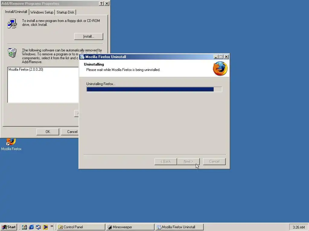309x231 pixels.
Task: Click the Uninstalling Firefox... status text
Action: (101, 84)
